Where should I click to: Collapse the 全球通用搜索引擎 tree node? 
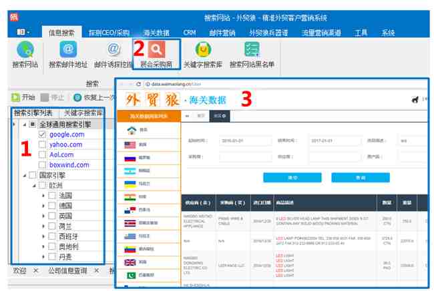(x=24, y=125)
